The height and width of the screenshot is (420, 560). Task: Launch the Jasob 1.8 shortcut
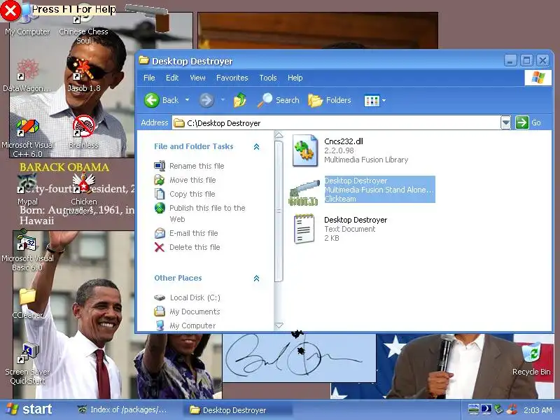point(83,75)
